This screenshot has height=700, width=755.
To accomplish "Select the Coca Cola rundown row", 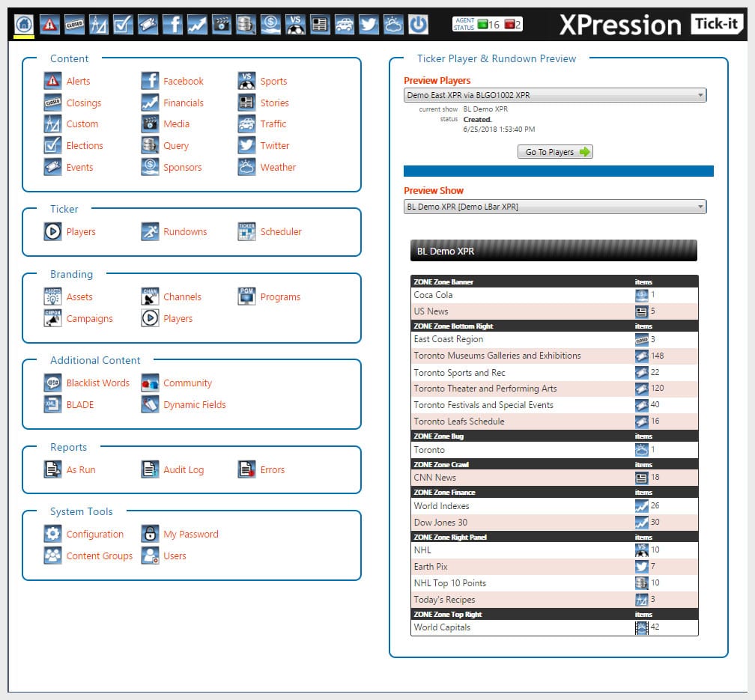I will point(554,295).
